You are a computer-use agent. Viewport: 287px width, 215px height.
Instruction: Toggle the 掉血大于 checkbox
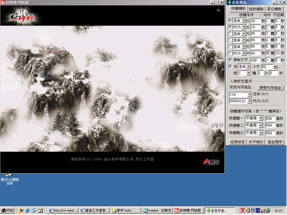coord(230,59)
